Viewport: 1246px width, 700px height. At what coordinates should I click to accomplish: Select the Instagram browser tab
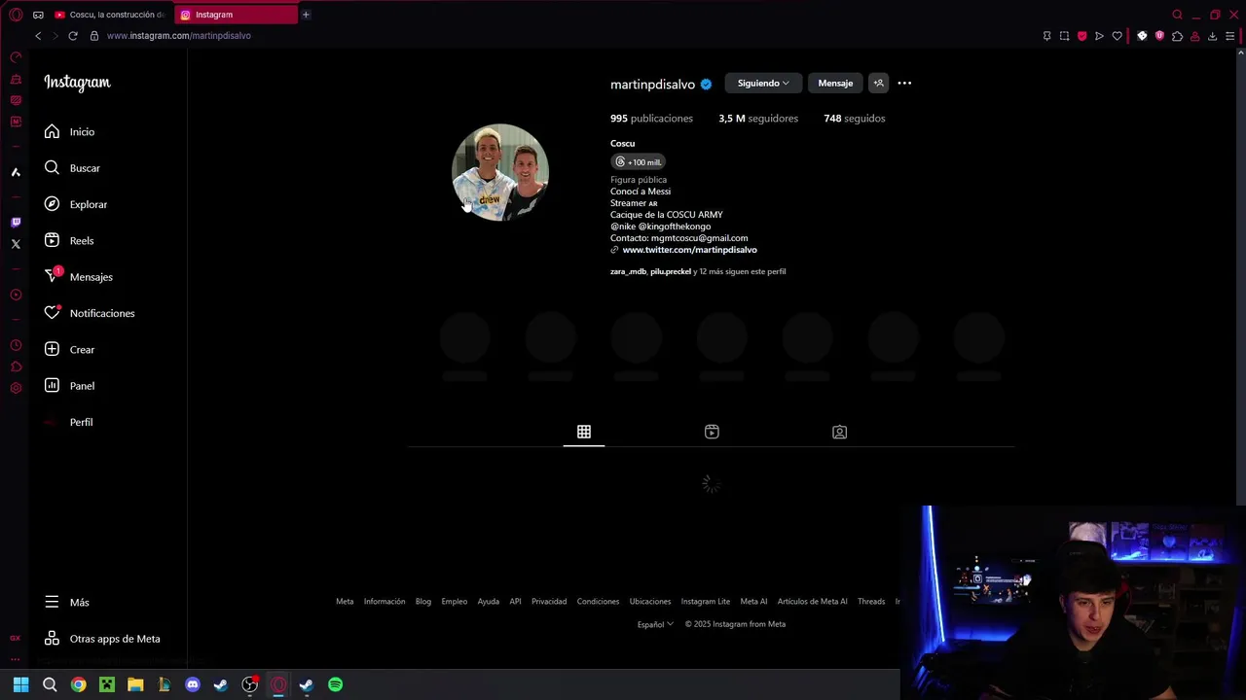point(237,15)
